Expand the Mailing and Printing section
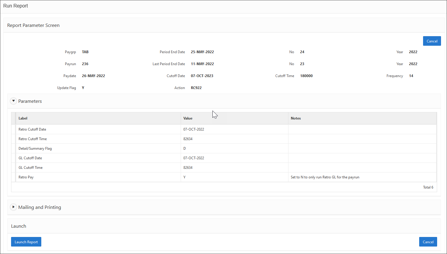Image resolution: width=447 pixels, height=254 pixels. point(13,207)
